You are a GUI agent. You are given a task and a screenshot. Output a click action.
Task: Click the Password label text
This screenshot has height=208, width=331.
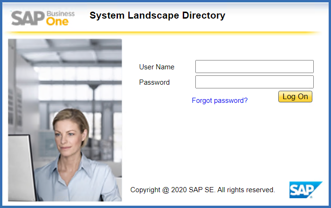[154, 82]
